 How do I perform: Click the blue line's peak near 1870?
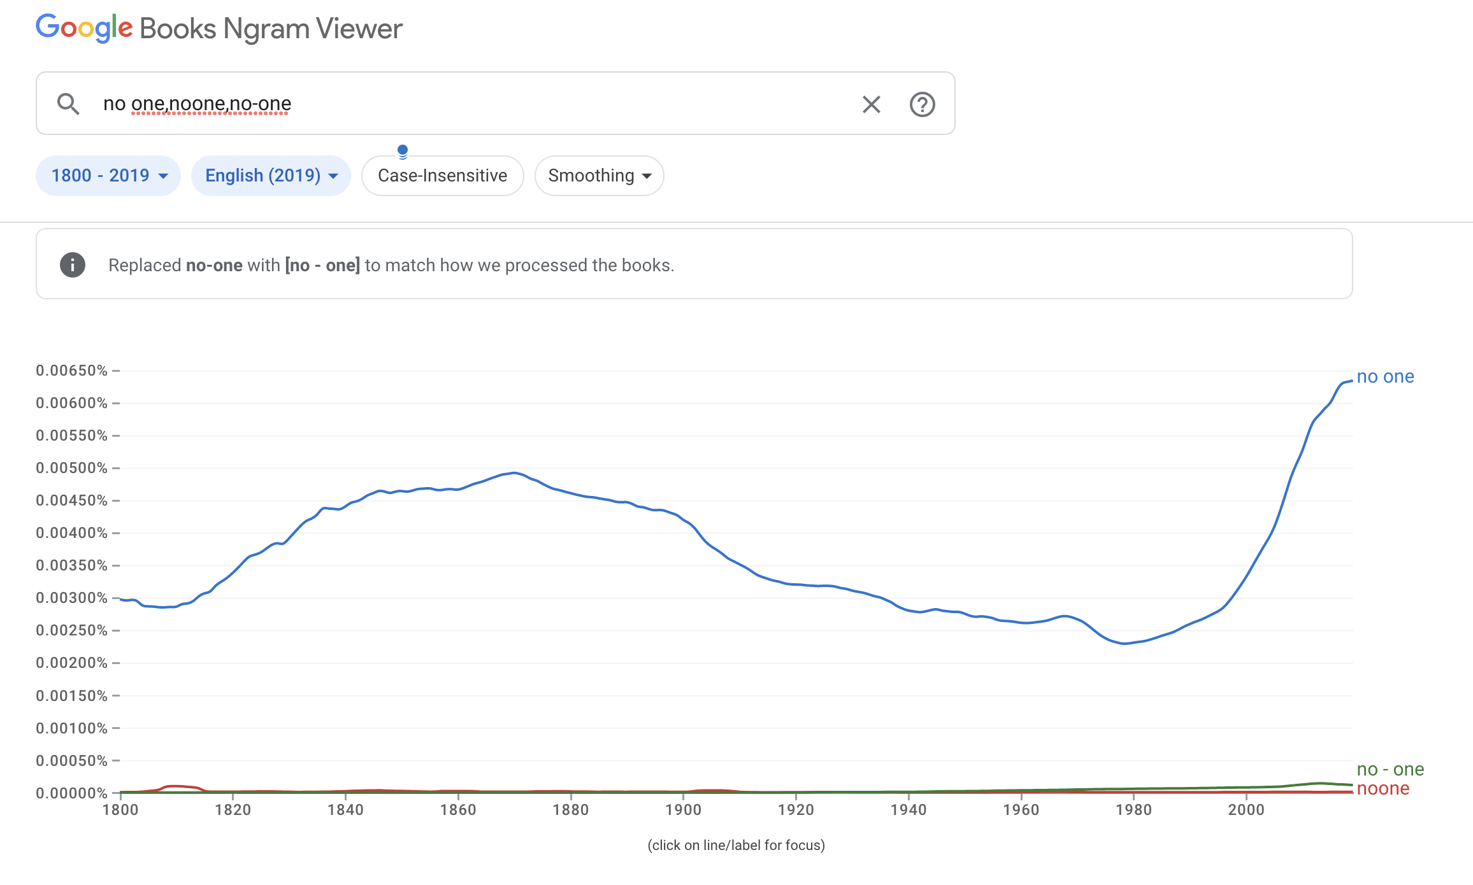[515, 473]
